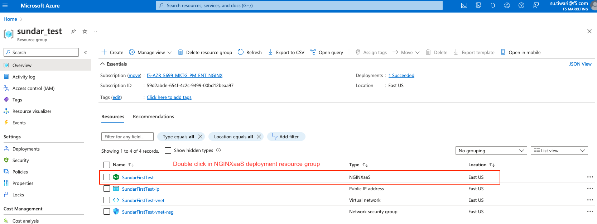Viewport: 597px width, 224px height.
Task: Open the portal hamburger menu
Action: click(5, 5)
